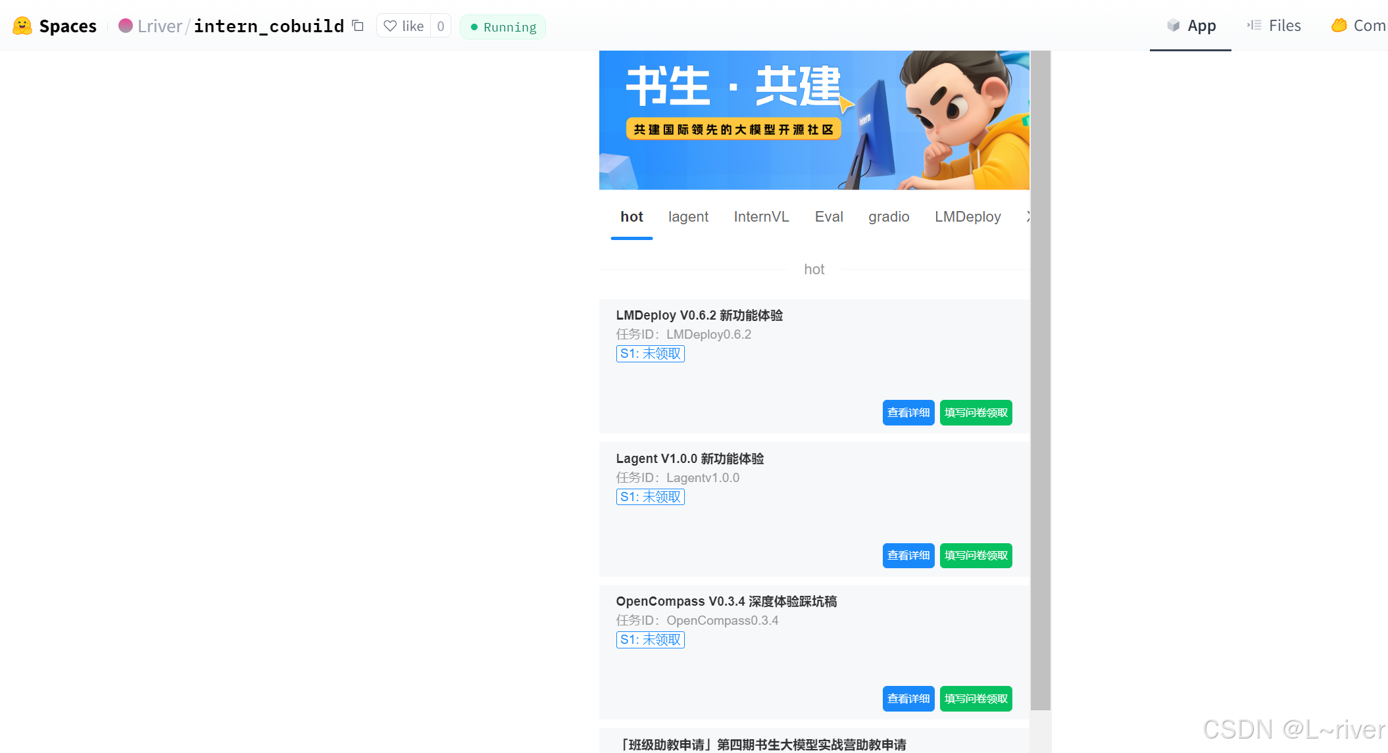Click the App cube icon
1388x753 pixels.
1173,26
